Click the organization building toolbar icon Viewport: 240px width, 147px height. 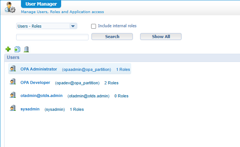tap(26, 49)
